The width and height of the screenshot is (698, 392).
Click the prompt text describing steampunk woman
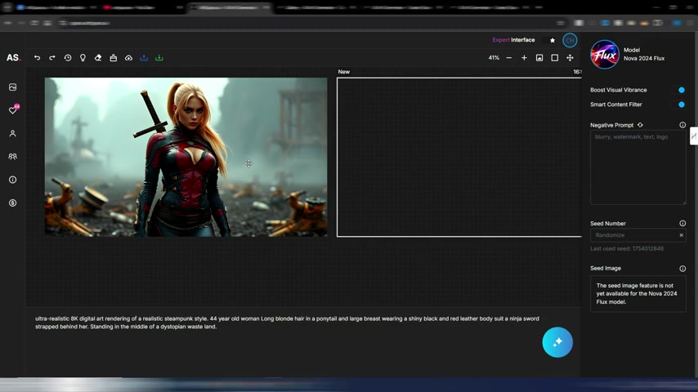tap(287, 323)
